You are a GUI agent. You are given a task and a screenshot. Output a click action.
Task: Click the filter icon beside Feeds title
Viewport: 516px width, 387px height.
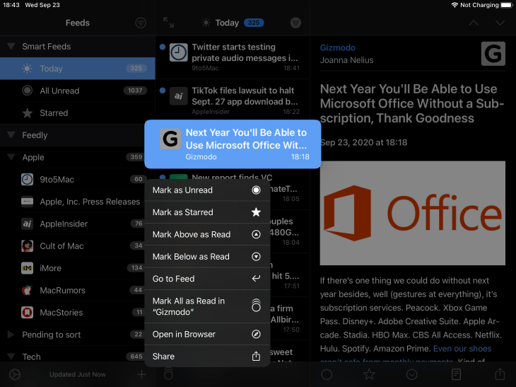(141, 23)
